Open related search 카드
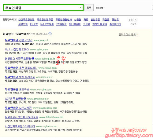Image resolution: width=153 pixels, height=138 pixels. (x=86, y=20)
